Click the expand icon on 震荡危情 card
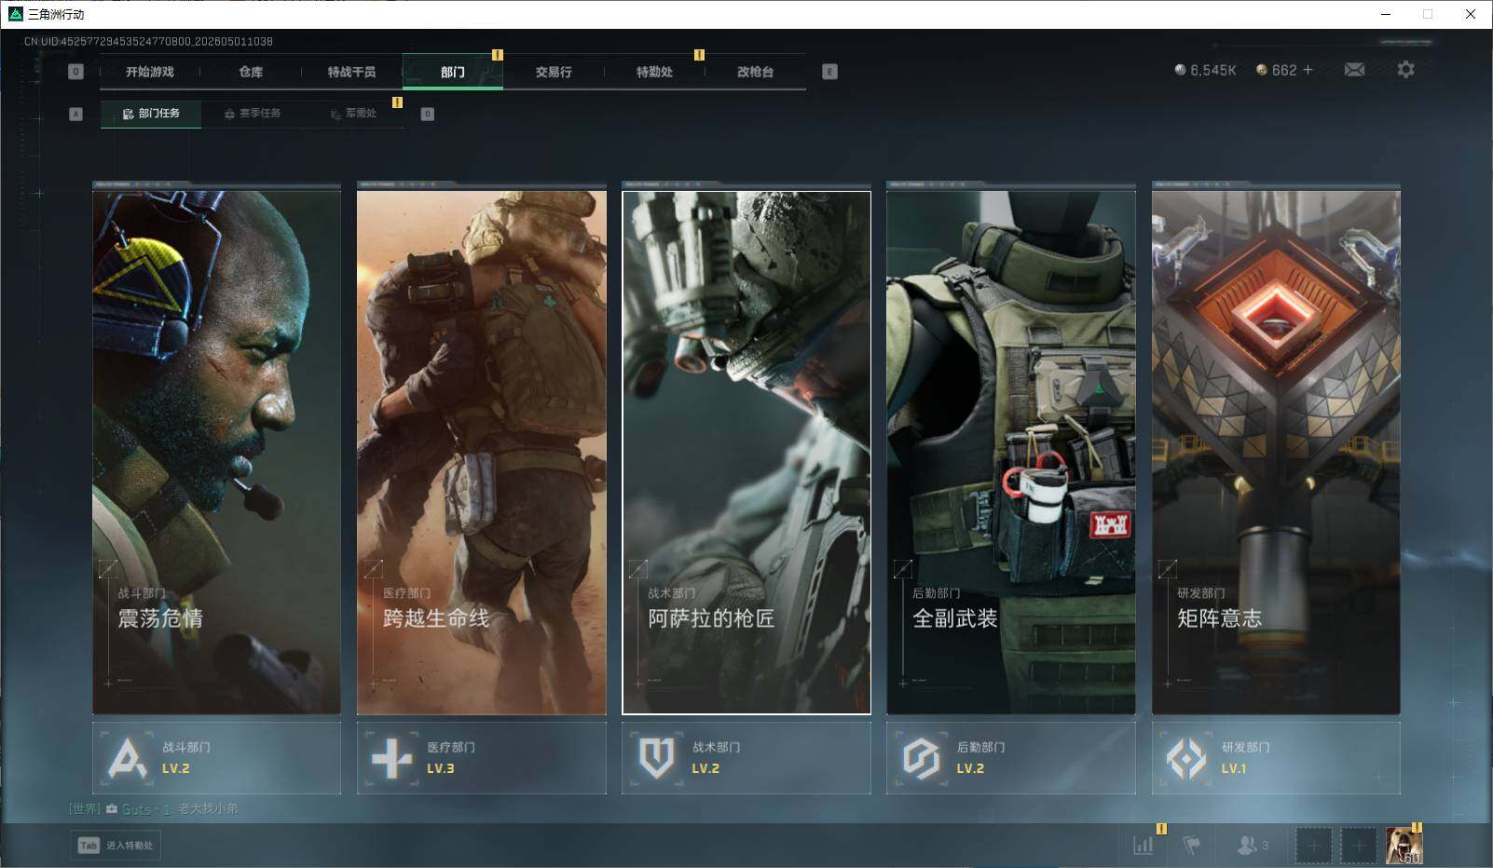 pos(108,568)
